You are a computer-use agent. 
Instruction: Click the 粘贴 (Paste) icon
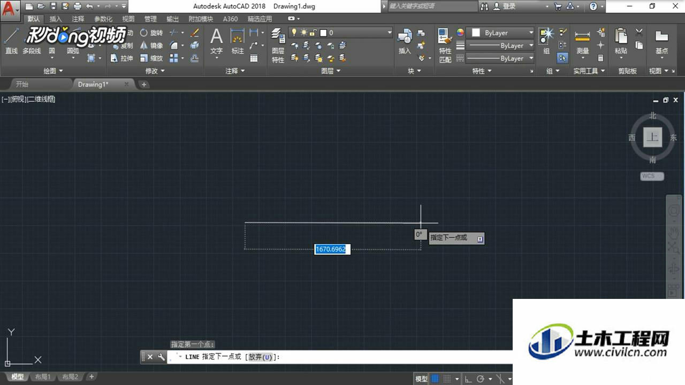click(621, 42)
